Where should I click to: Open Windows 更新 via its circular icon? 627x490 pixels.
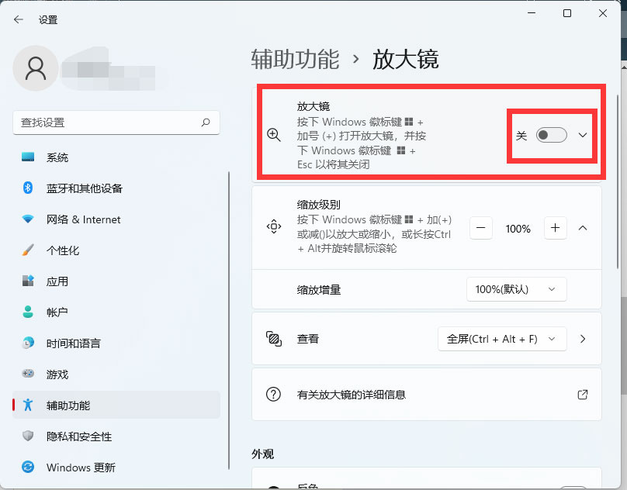click(28, 468)
